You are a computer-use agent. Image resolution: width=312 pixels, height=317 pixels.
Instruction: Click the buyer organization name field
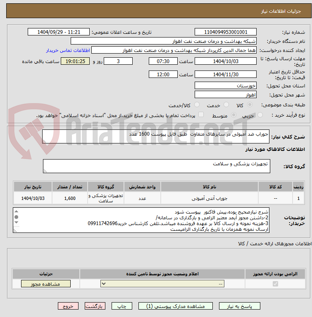pyautogui.click(x=163, y=41)
